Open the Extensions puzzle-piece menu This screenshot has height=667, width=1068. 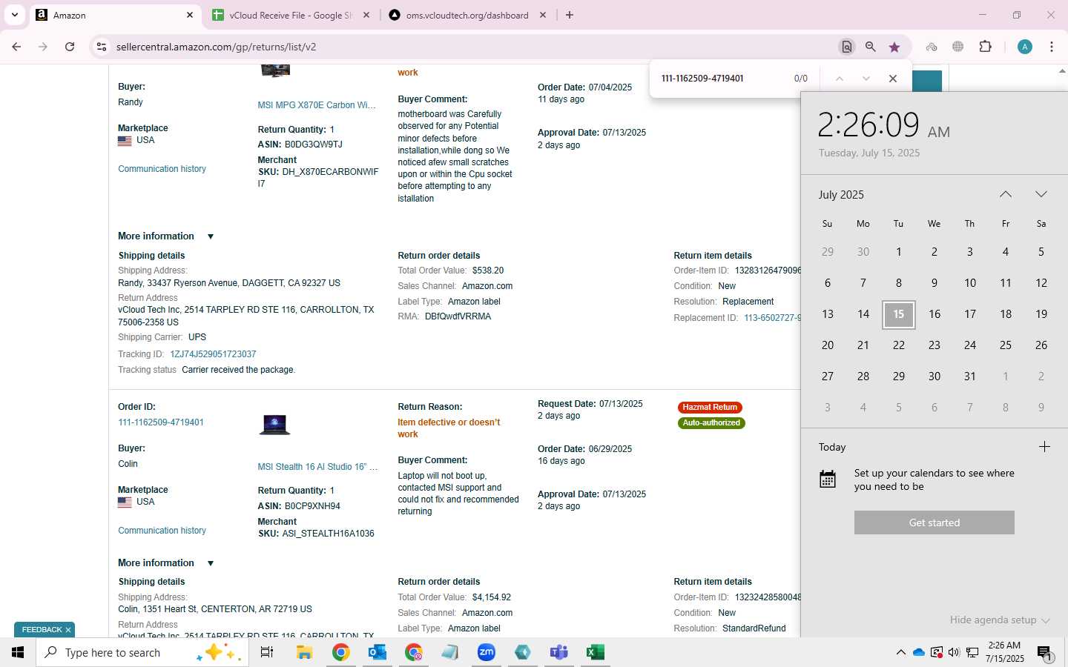[x=986, y=47]
